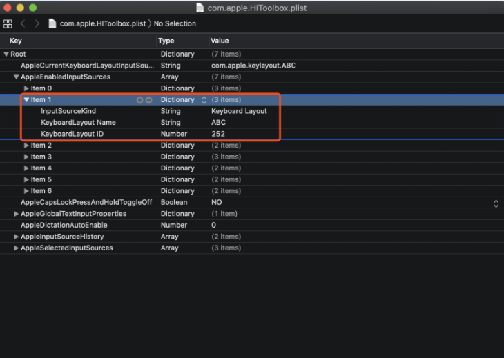Click the Value column header
Viewport: 504px width, 358px height.
click(x=220, y=41)
